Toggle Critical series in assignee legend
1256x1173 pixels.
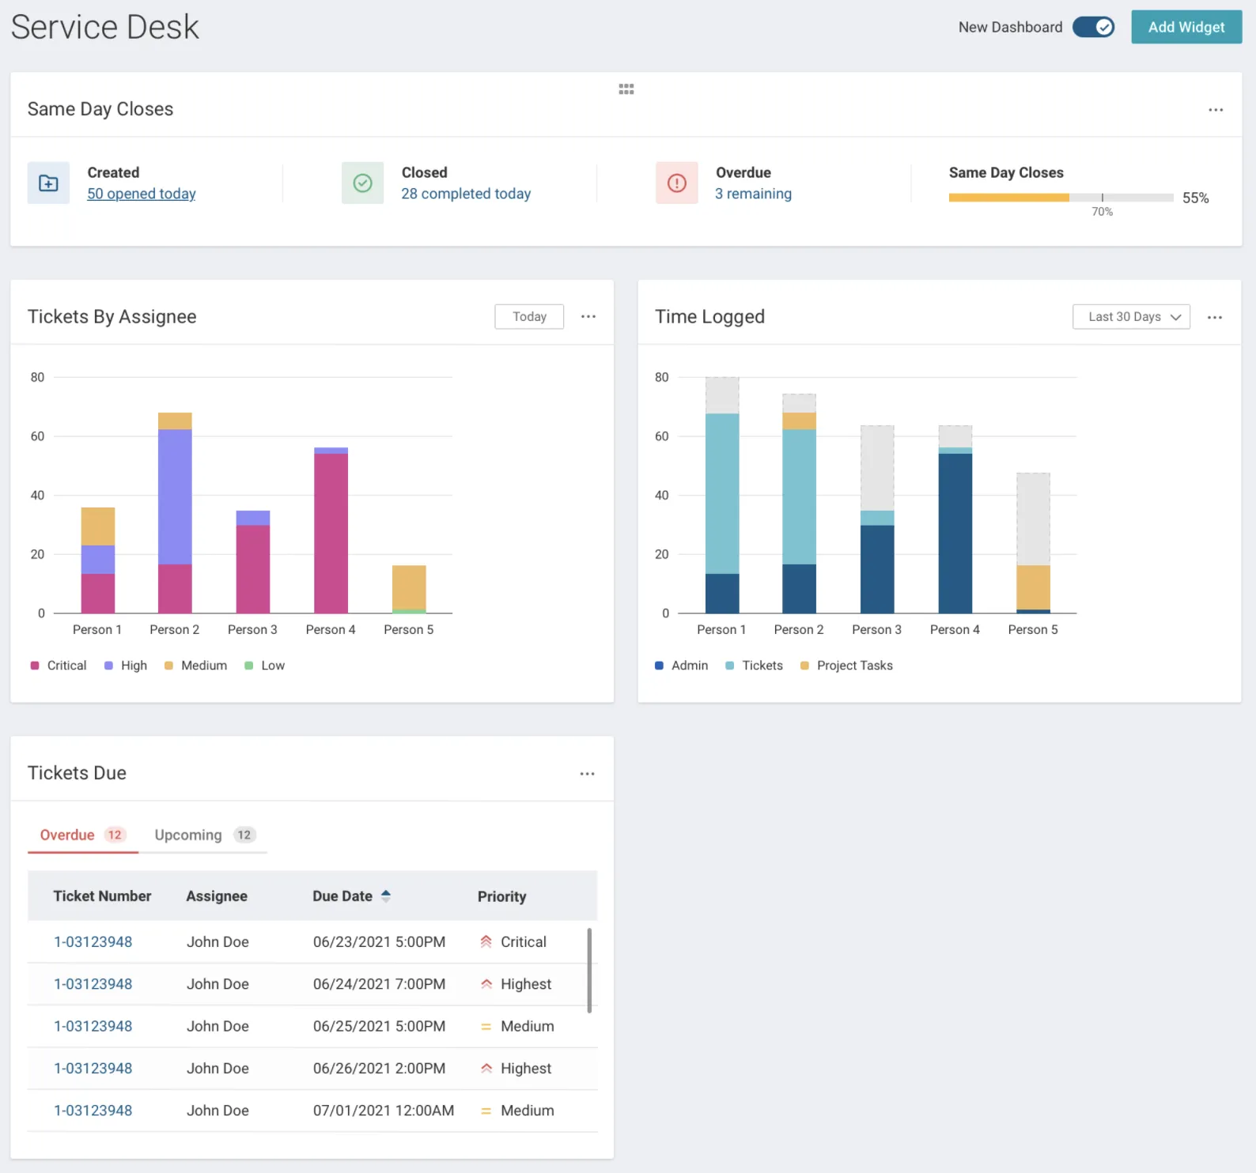tap(59, 666)
